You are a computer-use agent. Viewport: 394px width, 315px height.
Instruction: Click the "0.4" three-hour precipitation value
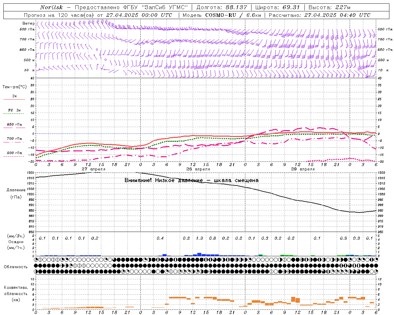[160, 238]
